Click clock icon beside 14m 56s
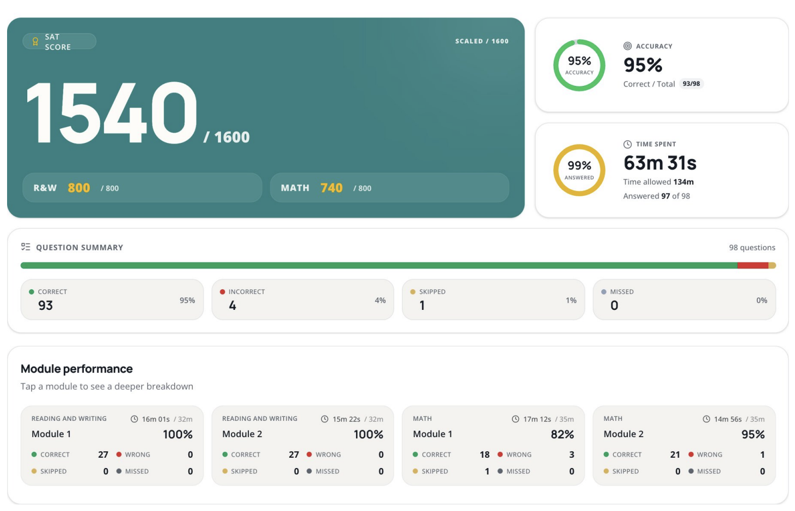 [706, 419]
